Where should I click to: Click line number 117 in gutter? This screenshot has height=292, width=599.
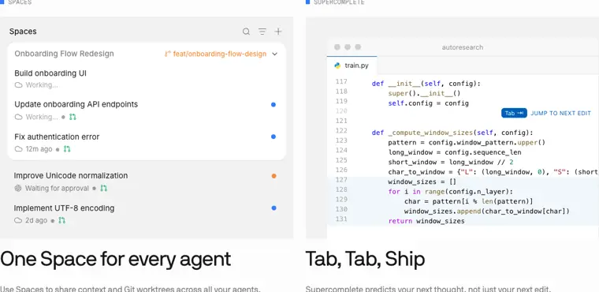click(341, 81)
